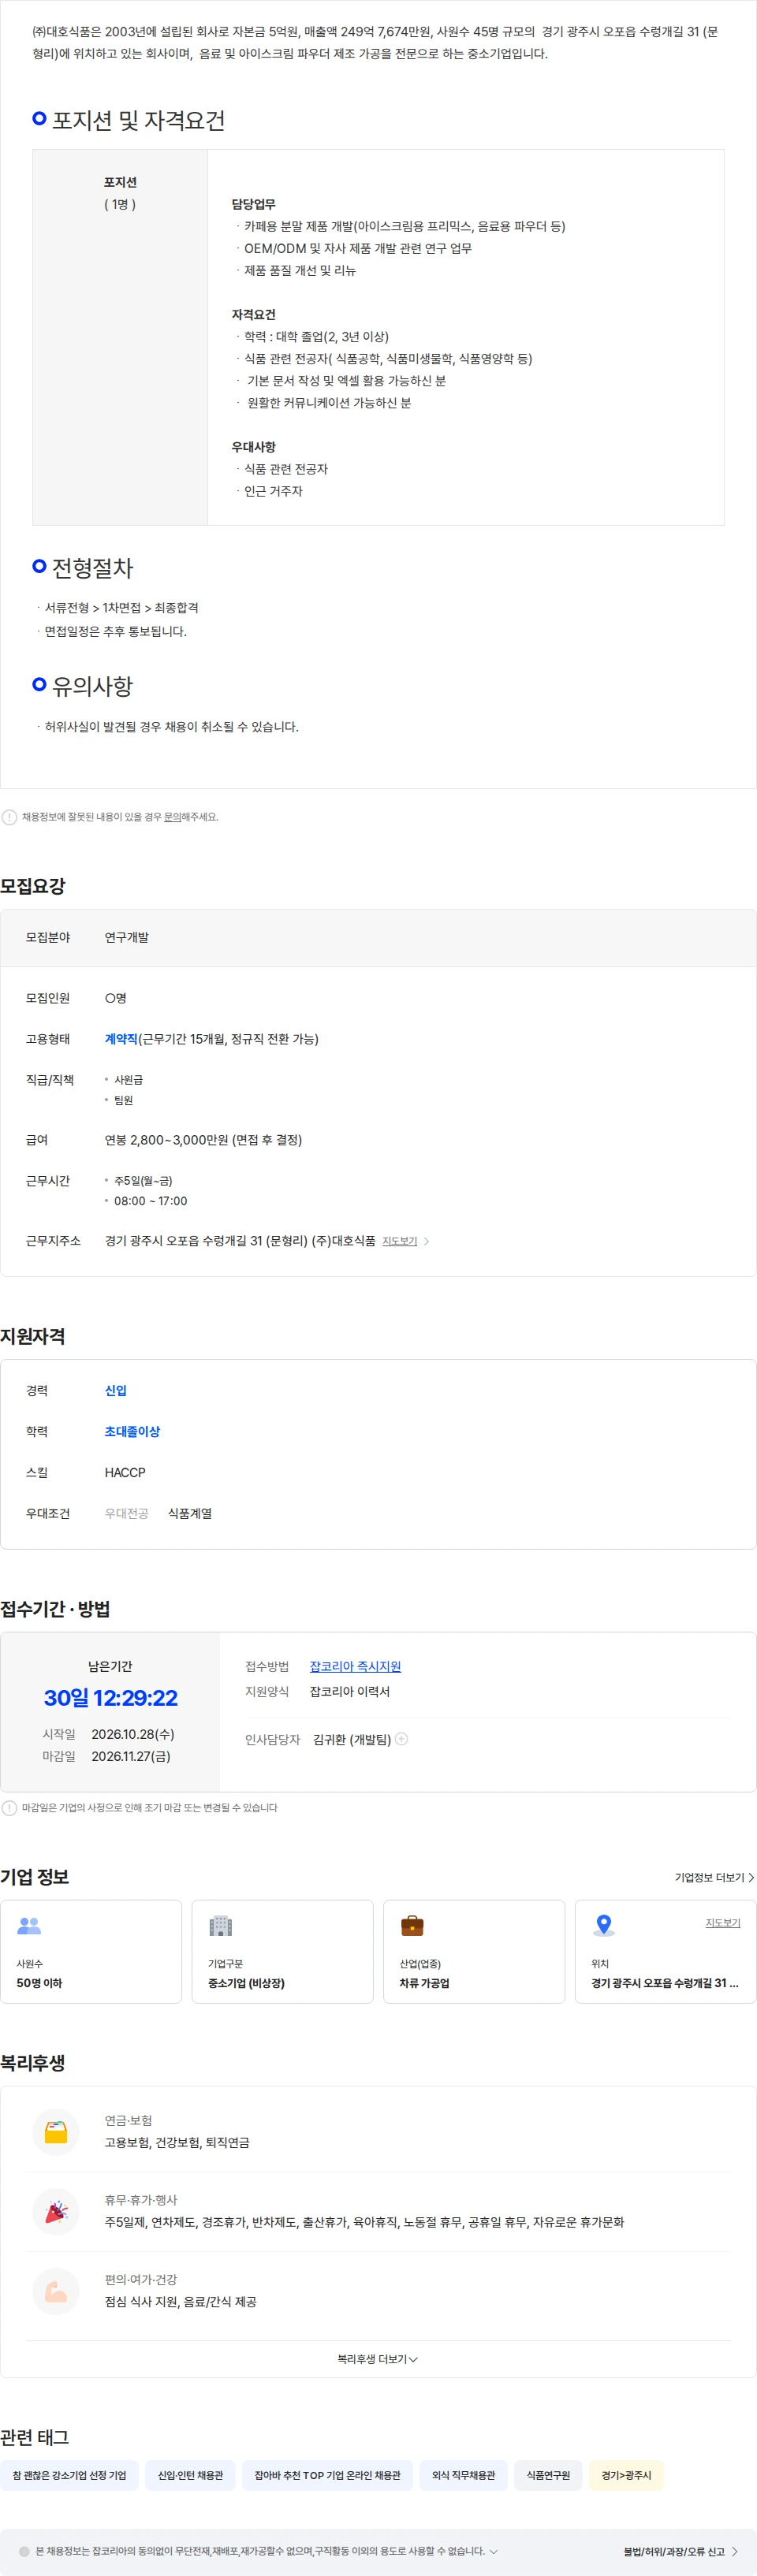
Task: Click the 마감일 2026.11.27(금) date
Action: tap(131, 1756)
